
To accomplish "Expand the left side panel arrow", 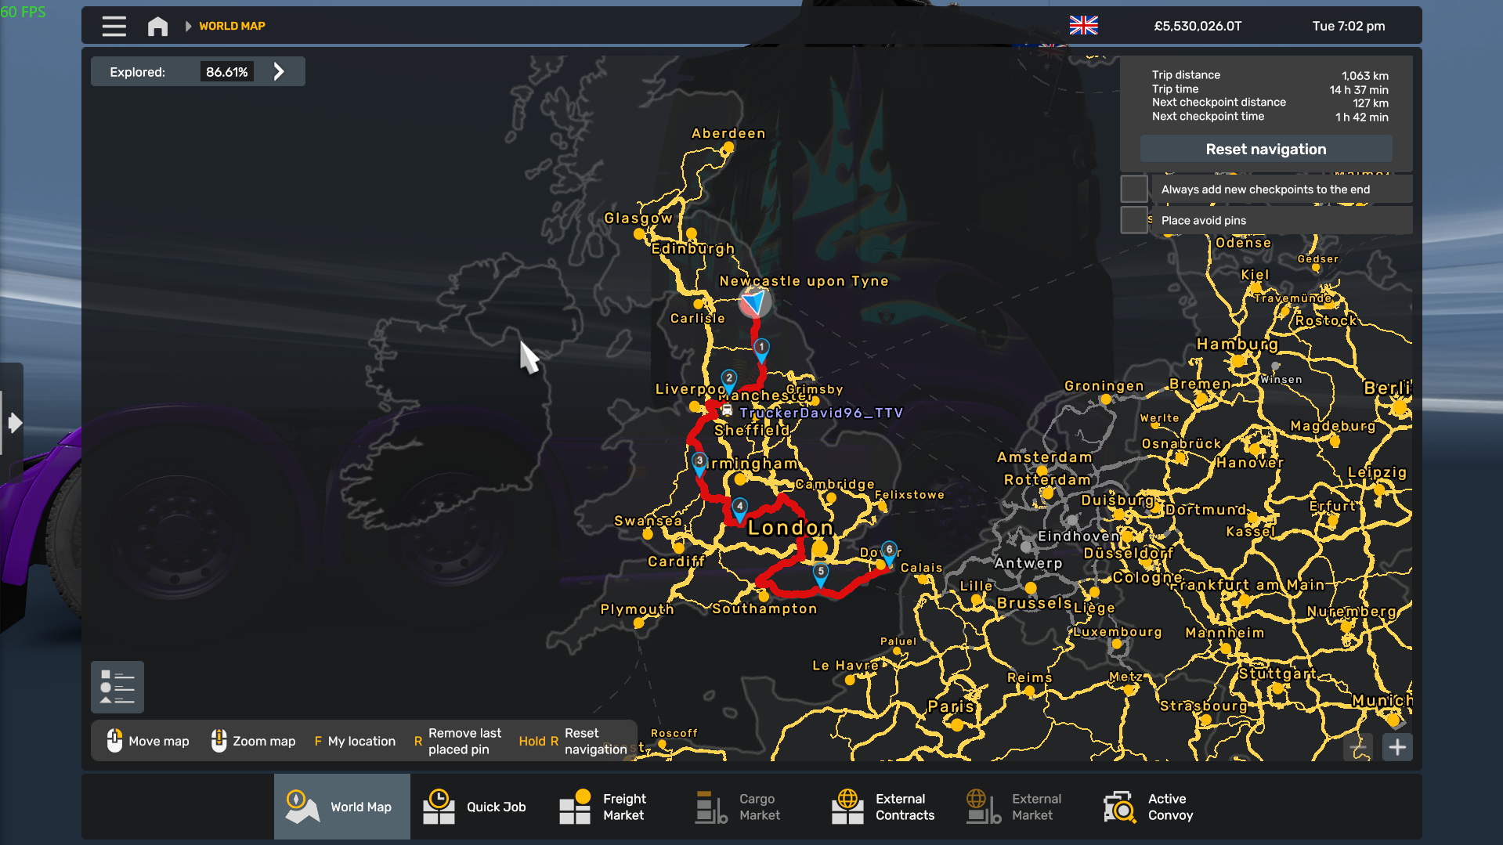I will (13, 423).
